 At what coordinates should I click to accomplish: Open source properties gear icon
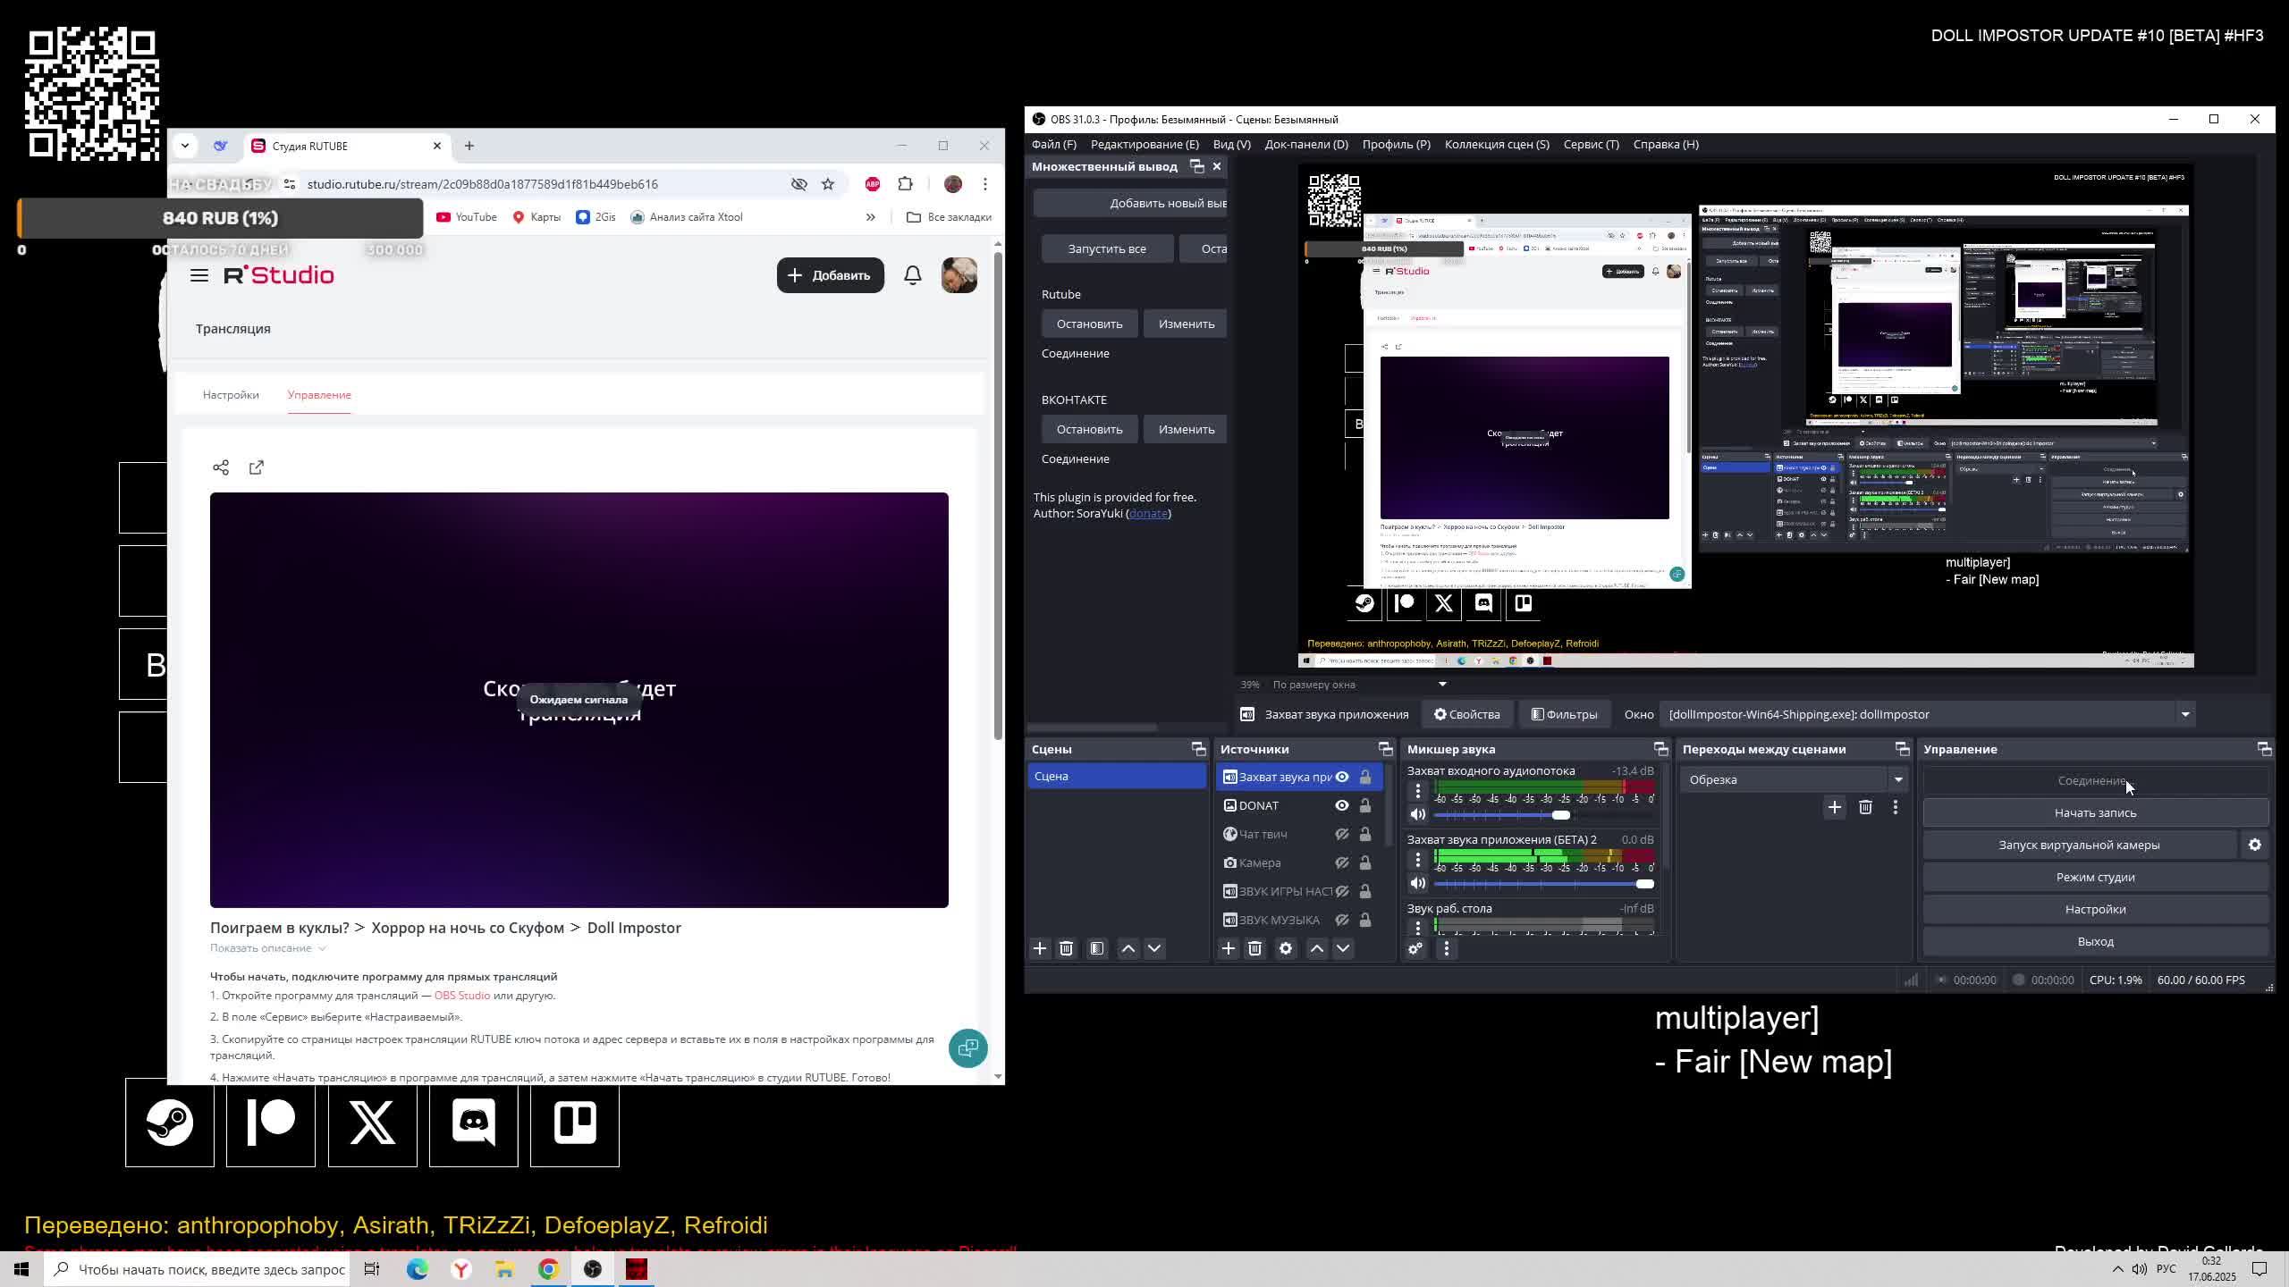point(1286,948)
